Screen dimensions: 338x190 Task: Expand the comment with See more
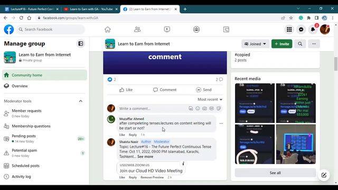click(x=145, y=157)
